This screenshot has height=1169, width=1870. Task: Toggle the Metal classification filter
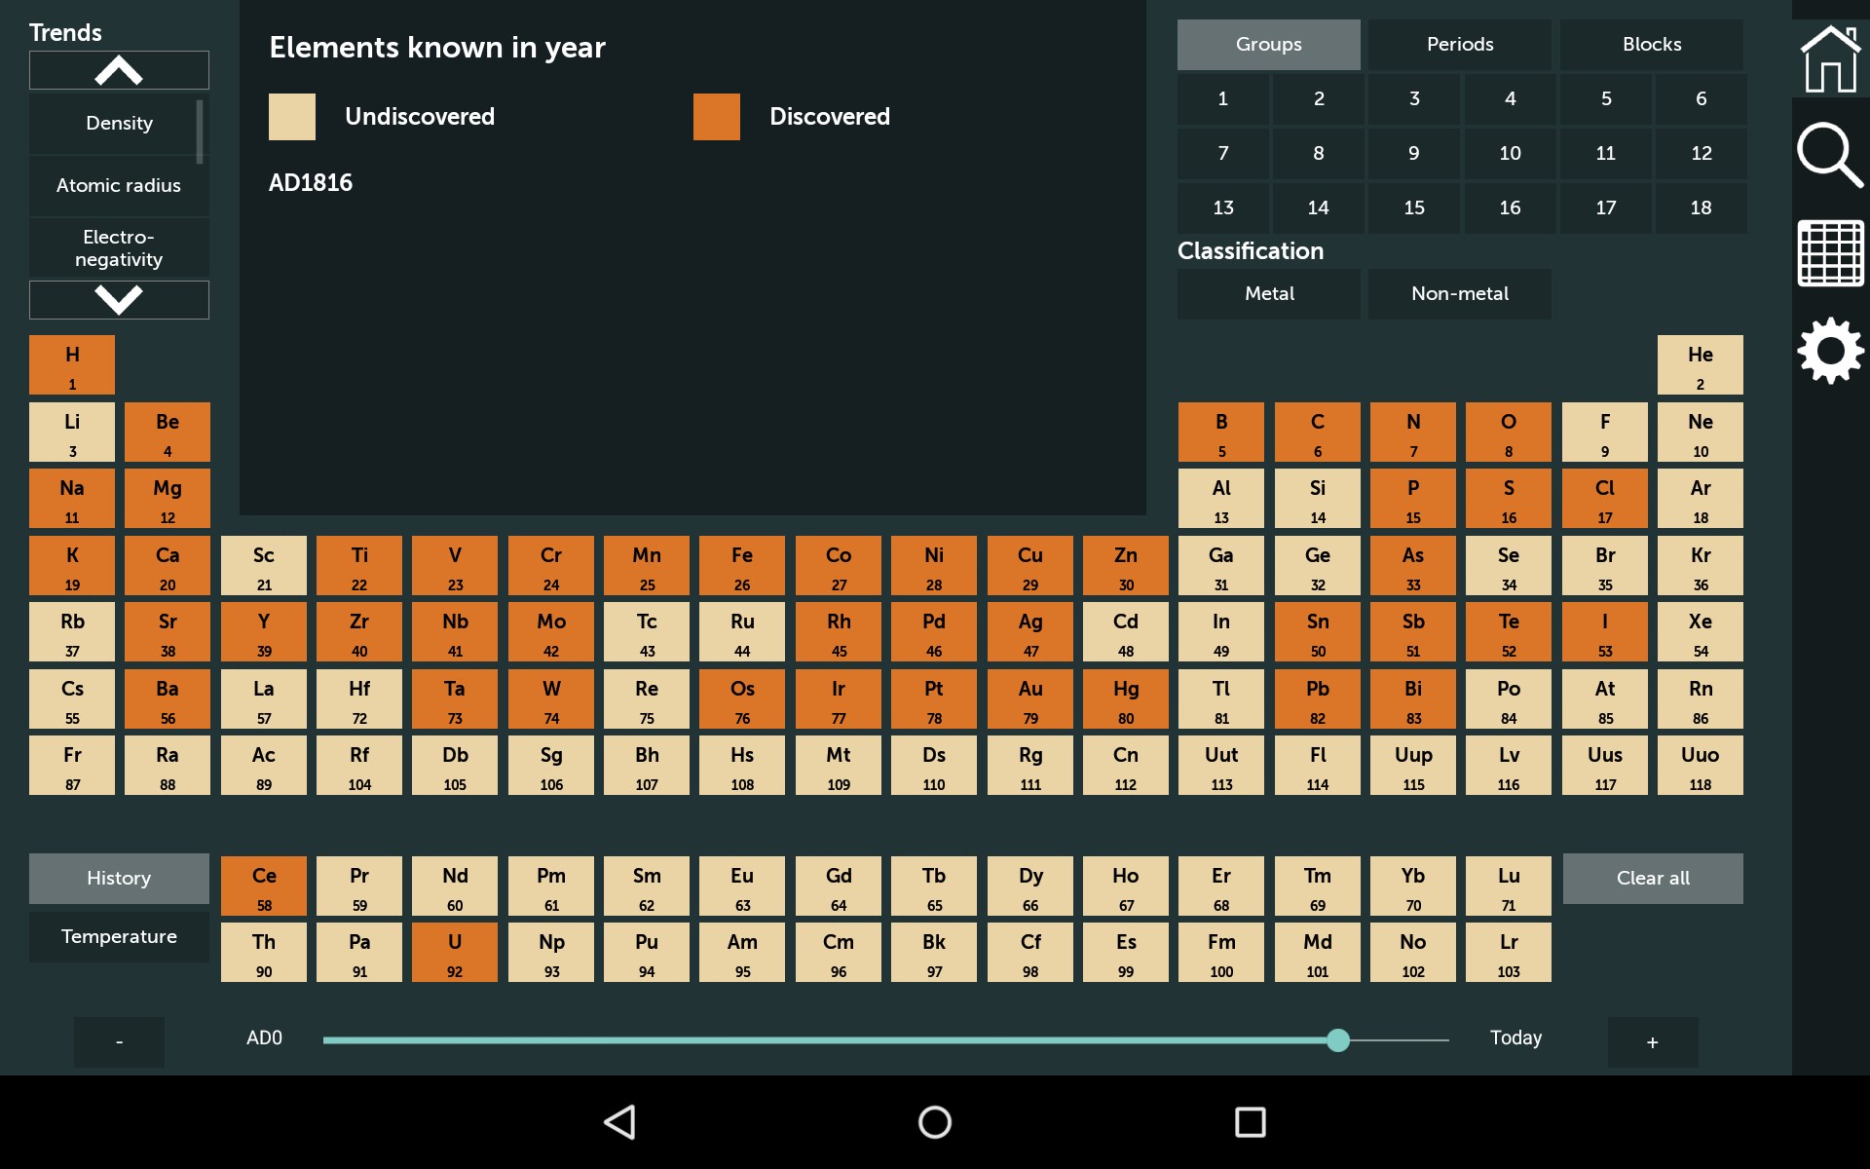1268,294
